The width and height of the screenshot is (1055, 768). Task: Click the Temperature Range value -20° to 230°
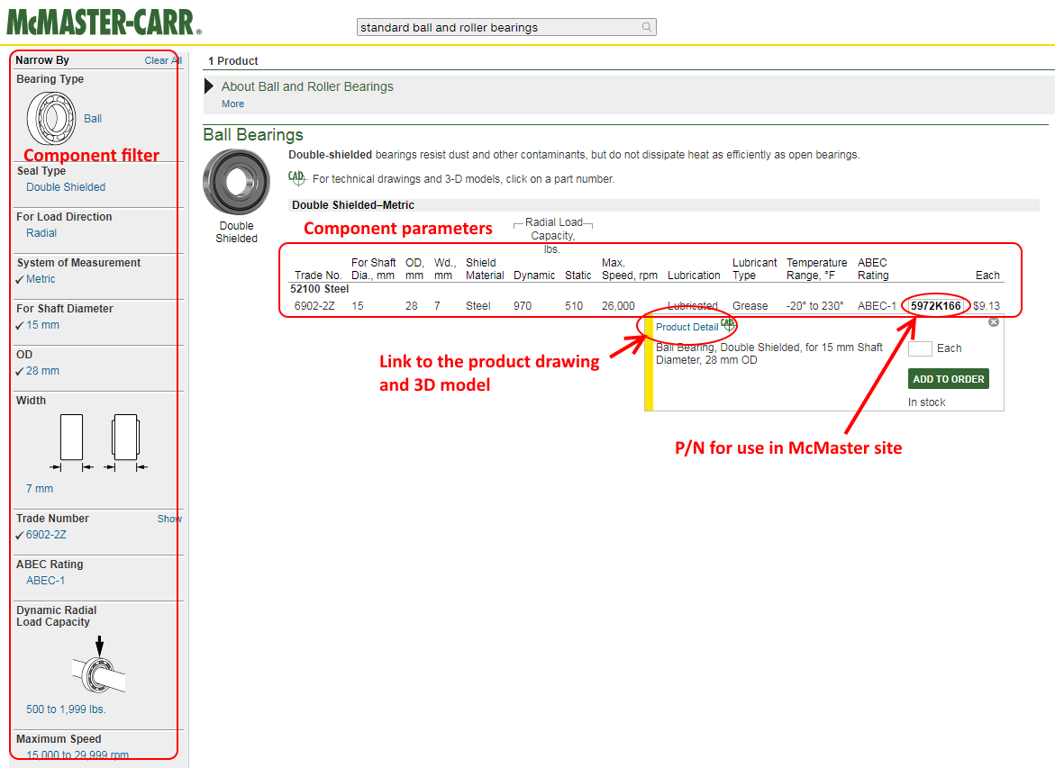pos(814,306)
